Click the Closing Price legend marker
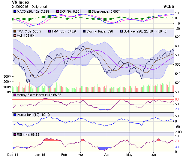The height and width of the screenshot is (161, 186). point(85,31)
